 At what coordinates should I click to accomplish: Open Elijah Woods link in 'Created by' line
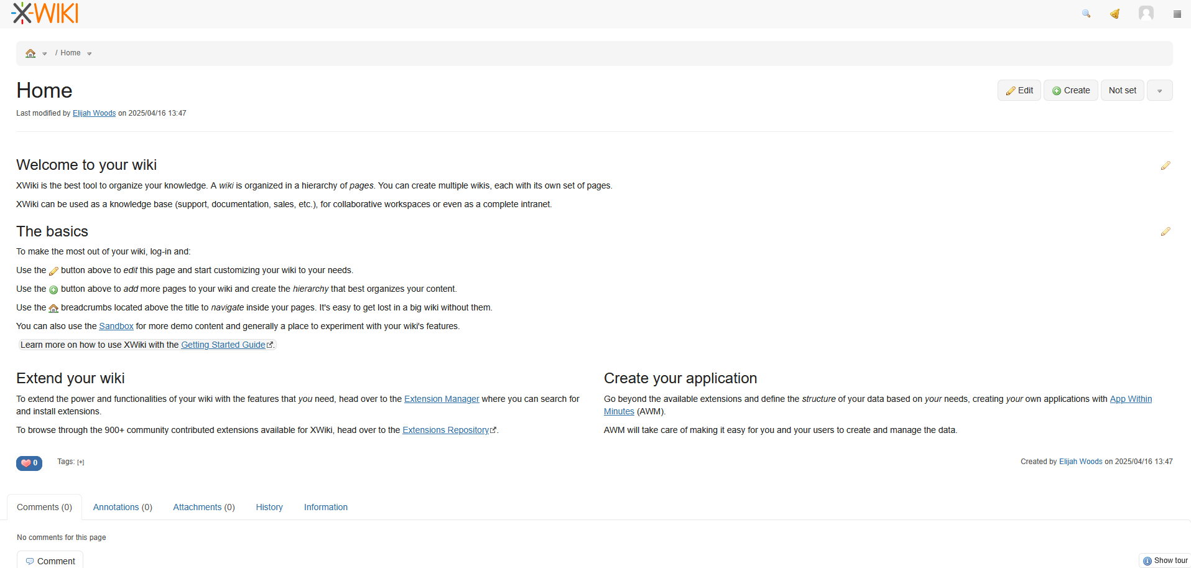point(1080,462)
